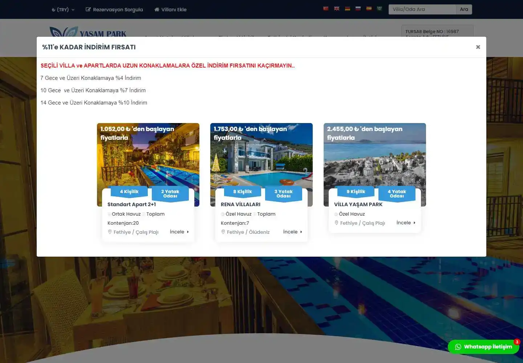Click TURSAB Belge NO : 16987 text
The image size is (523, 363).
click(432, 32)
